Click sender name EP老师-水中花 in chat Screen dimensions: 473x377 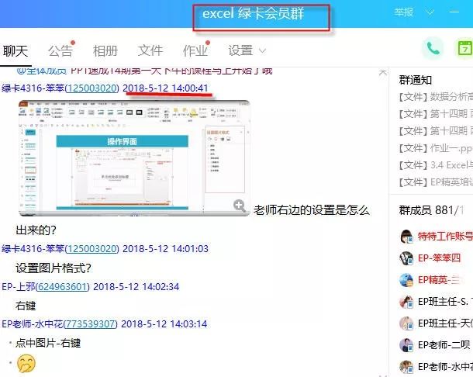(33, 324)
